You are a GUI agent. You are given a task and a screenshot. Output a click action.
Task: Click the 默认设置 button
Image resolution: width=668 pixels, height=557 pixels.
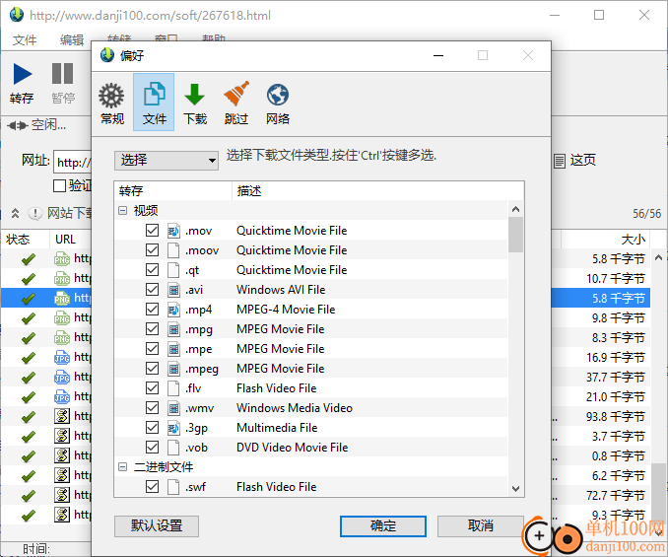[157, 525]
